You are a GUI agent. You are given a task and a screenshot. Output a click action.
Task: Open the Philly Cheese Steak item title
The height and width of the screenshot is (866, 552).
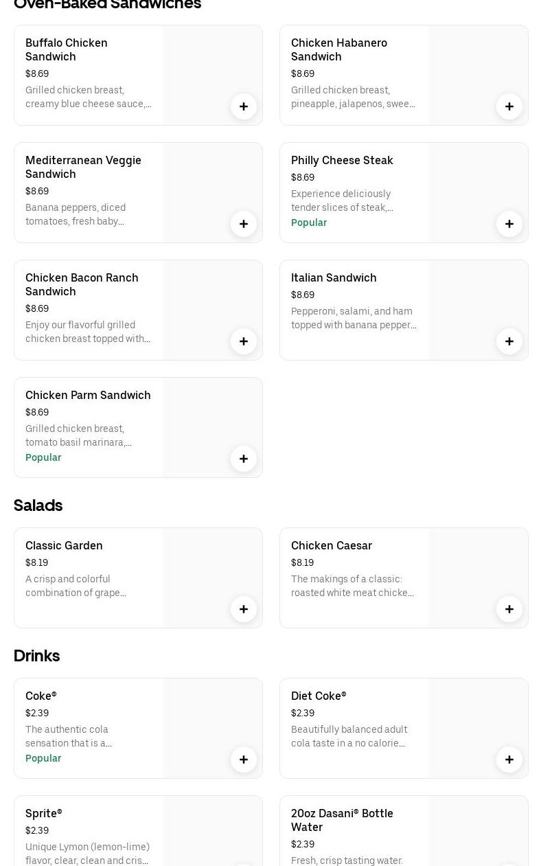342,160
